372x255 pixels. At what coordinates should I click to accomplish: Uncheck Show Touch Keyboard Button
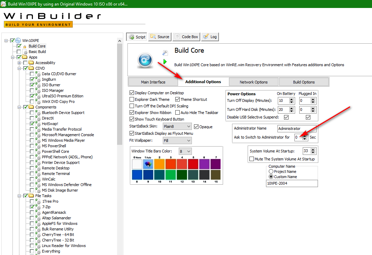132,119
